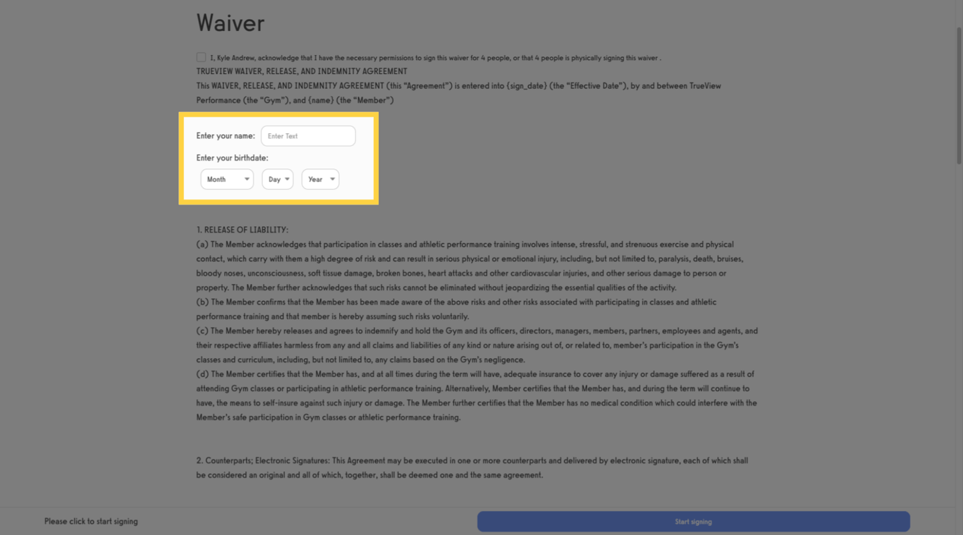Select the Day dropdown chevron arrow
The width and height of the screenshot is (963, 535).
pos(288,179)
